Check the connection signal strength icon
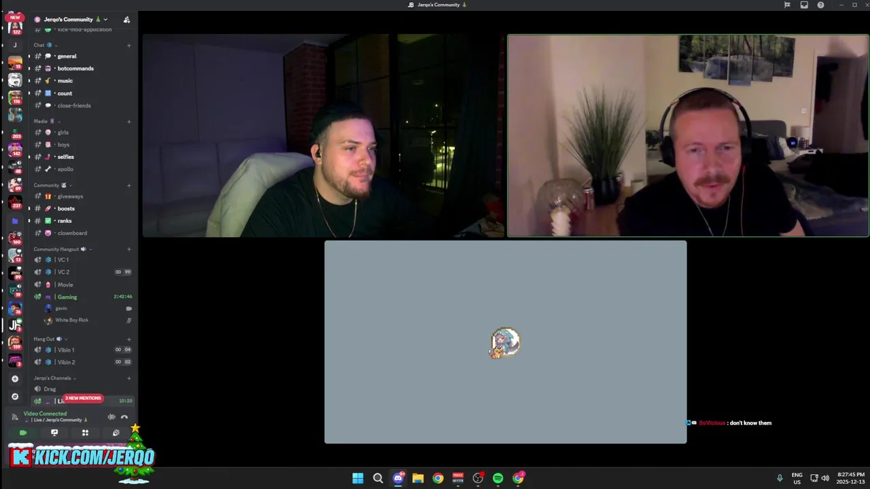The height and width of the screenshot is (489, 870). (15, 417)
